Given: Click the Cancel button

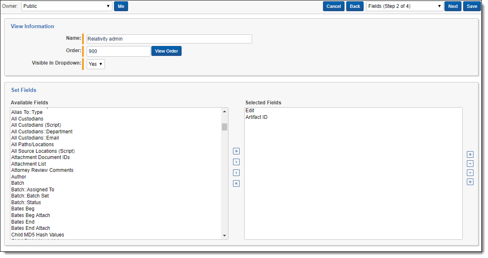Looking at the screenshot, I should coord(333,6).
